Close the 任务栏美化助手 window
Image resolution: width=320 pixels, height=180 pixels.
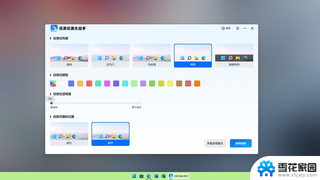click(x=252, y=28)
